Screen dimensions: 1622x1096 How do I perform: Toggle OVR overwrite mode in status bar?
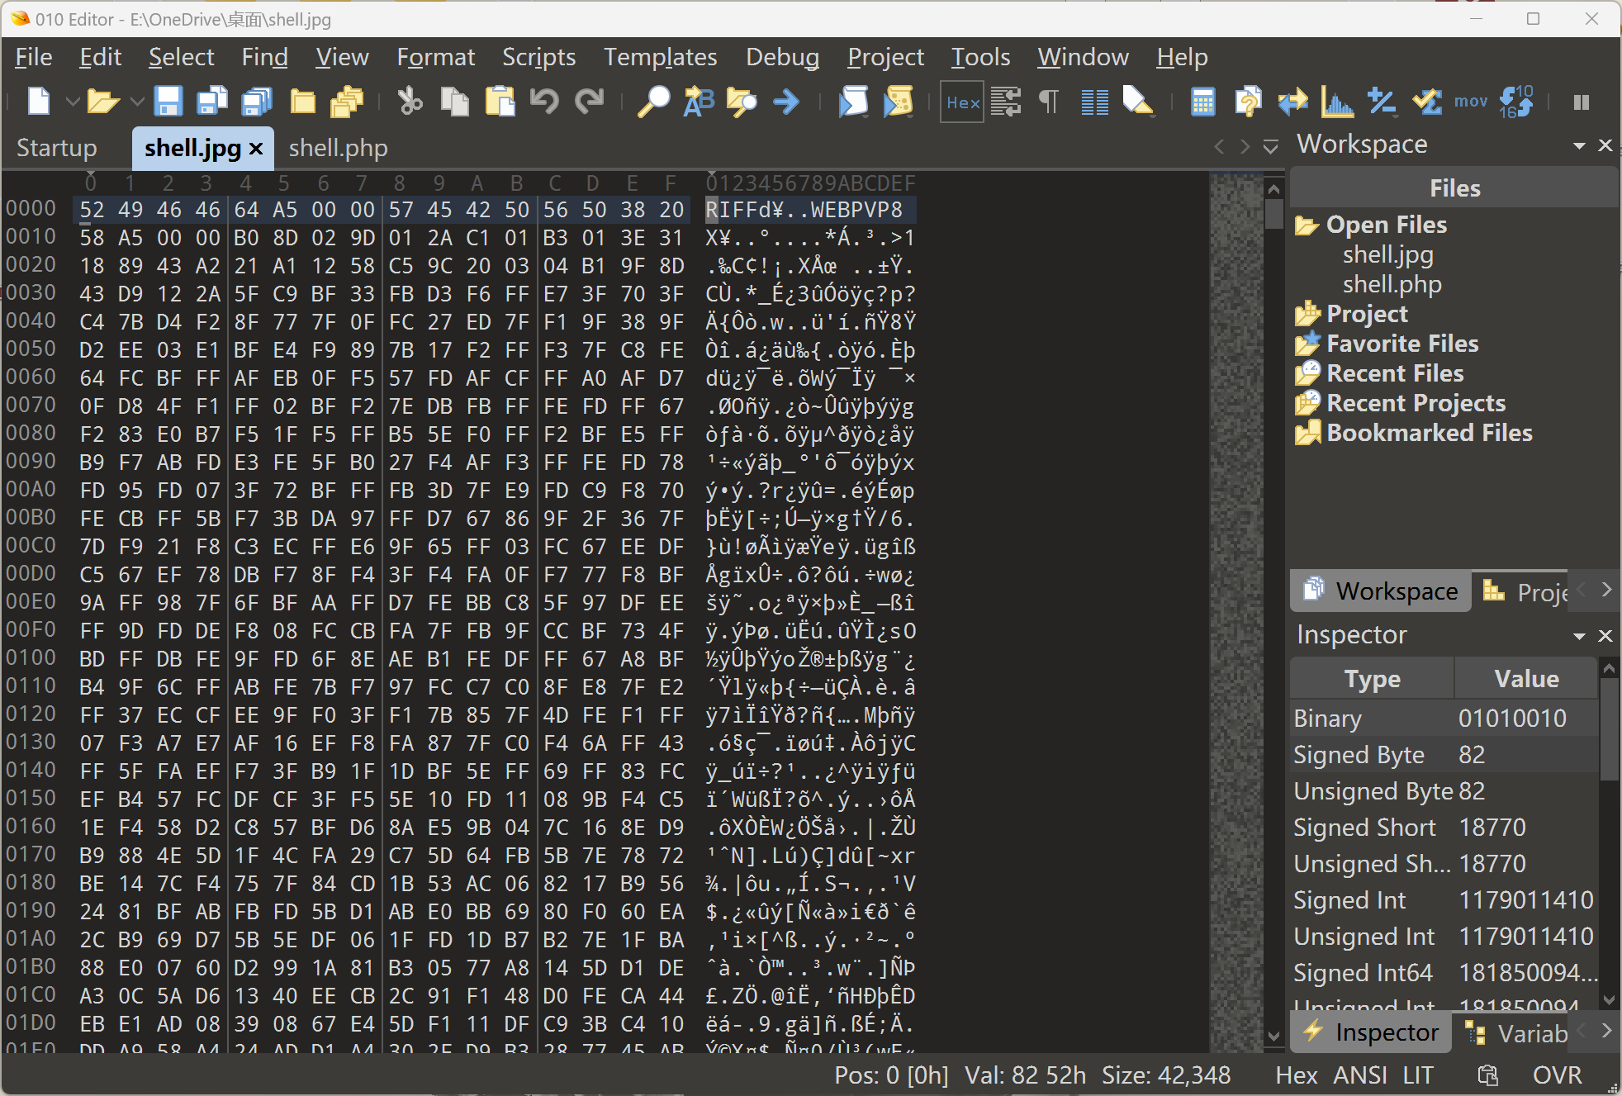point(1557,1075)
